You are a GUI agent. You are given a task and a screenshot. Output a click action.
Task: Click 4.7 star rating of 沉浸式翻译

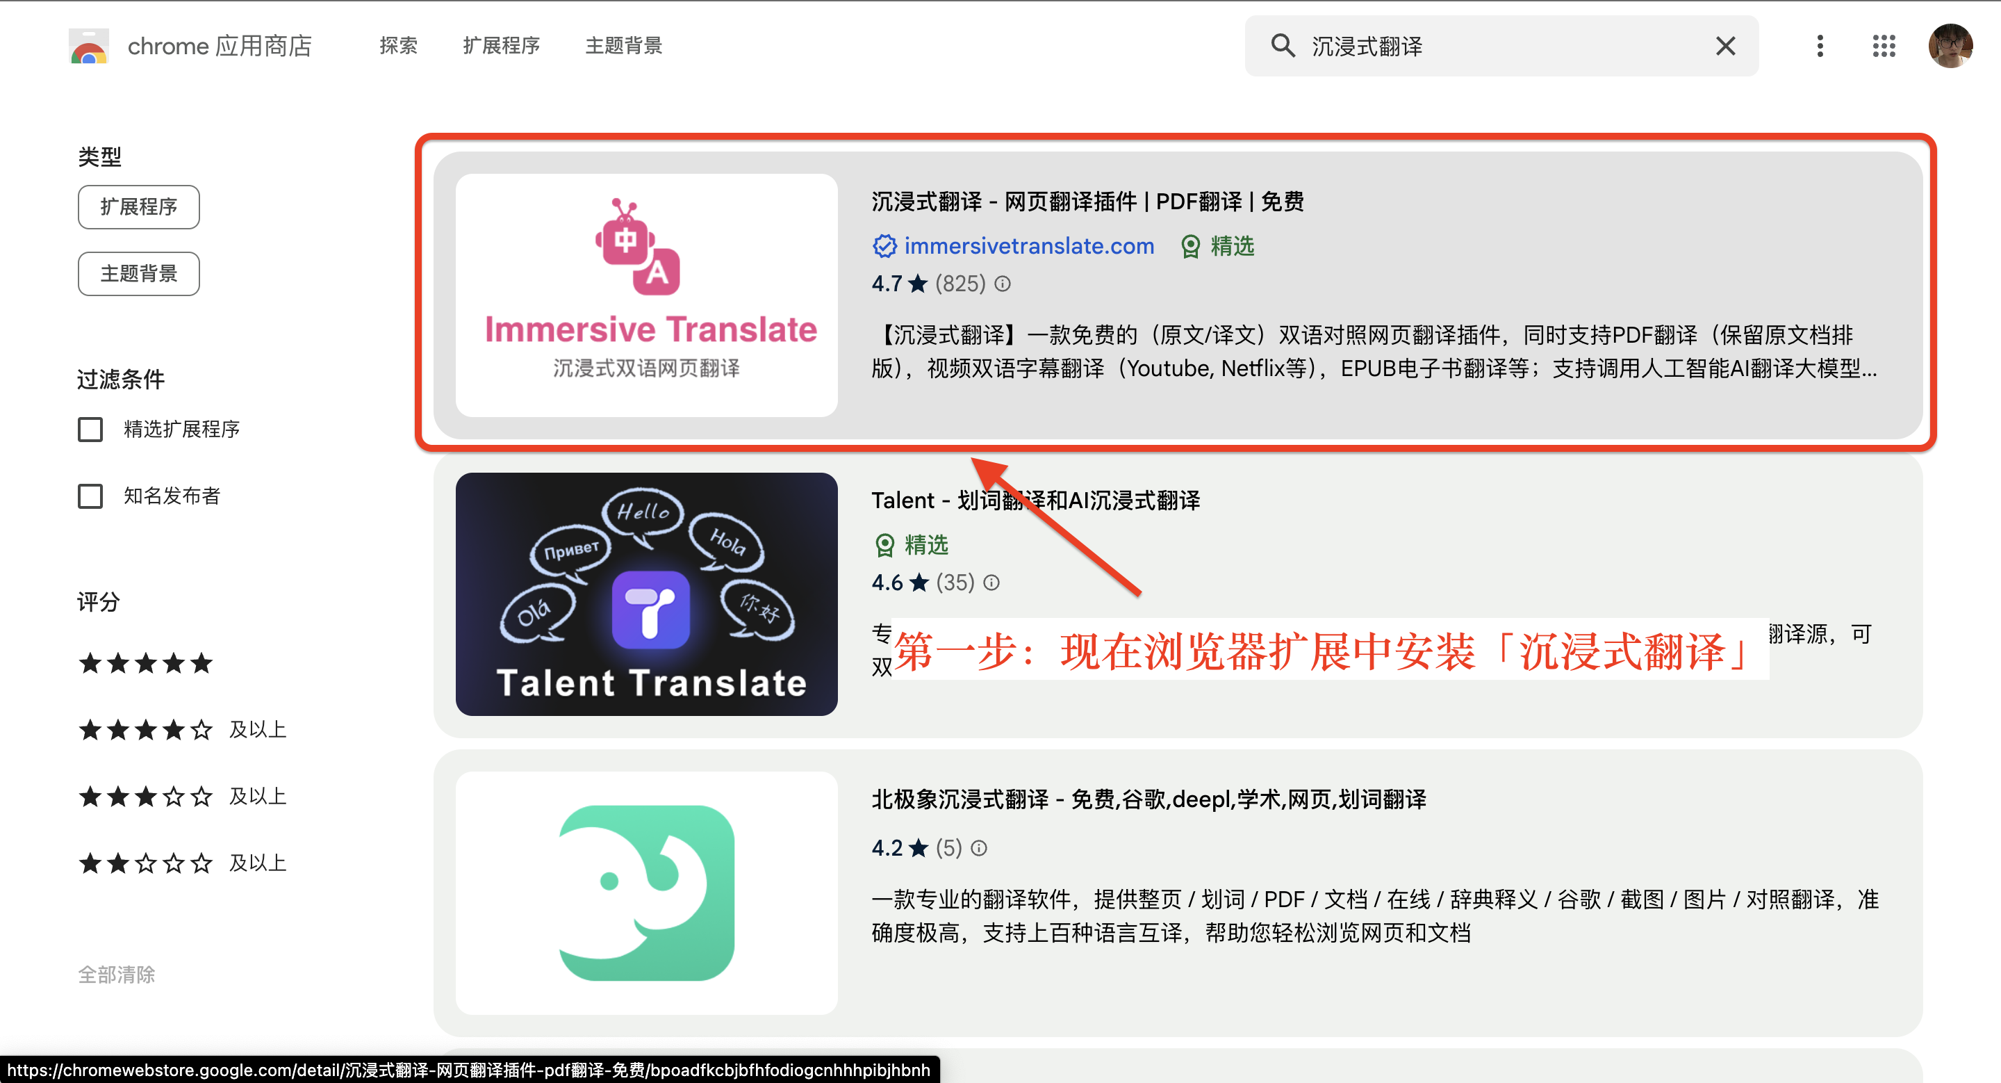[899, 284]
